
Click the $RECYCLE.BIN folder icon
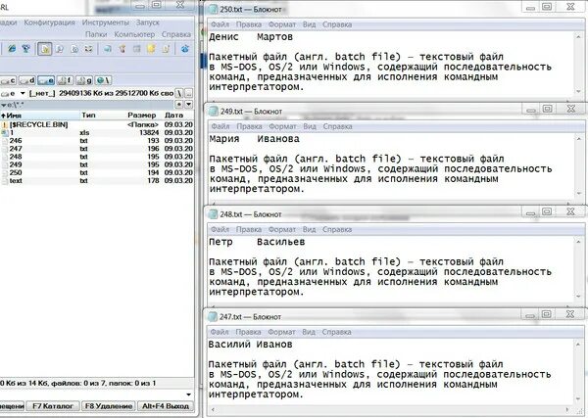click(x=5, y=124)
